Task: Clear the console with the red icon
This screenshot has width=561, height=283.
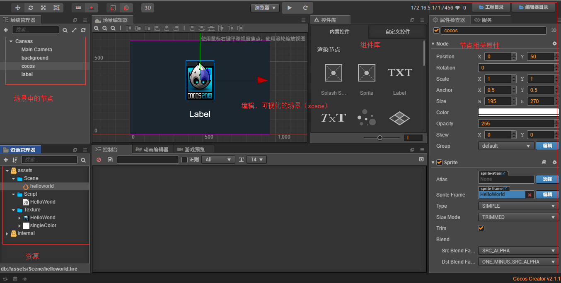Action: click(99, 160)
